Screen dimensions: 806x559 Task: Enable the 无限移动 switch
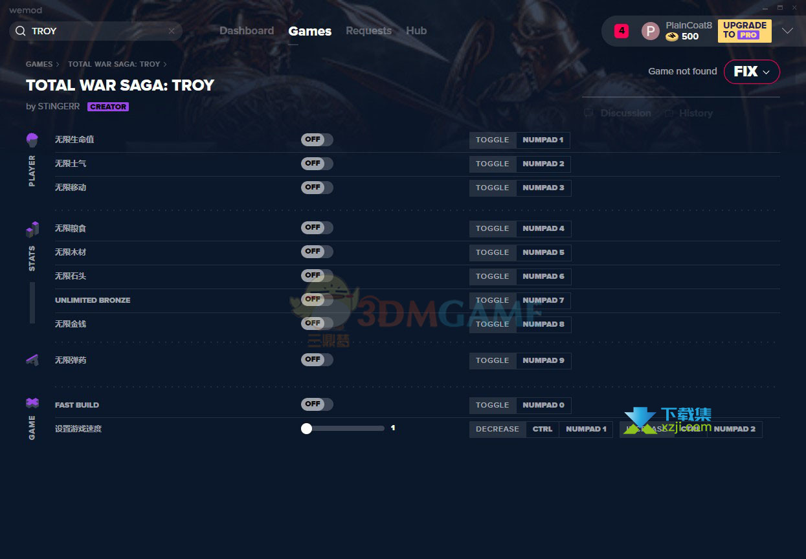[x=317, y=188]
